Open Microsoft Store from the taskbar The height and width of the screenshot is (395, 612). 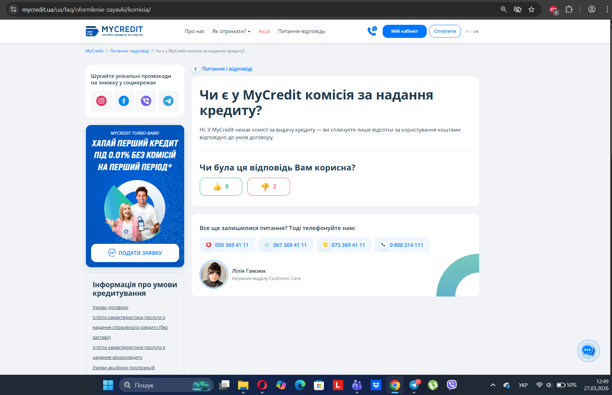pyautogui.click(x=319, y=385)
